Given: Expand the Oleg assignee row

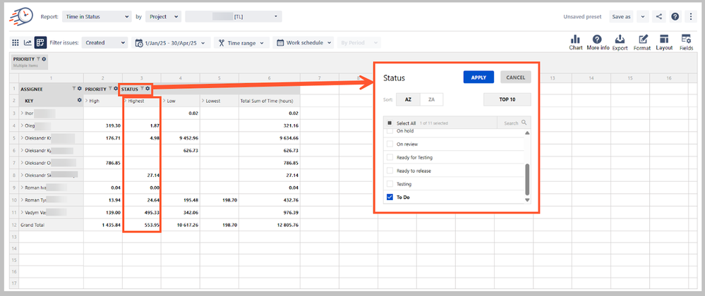Looking at the screenshot, I should coord(22,125).
